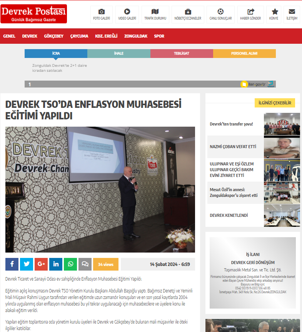Image resolution: width=302 pixels, height=332 pixels.
Task: Share article on Twitter
Action: pyautogui.click(x=27, y=264)
